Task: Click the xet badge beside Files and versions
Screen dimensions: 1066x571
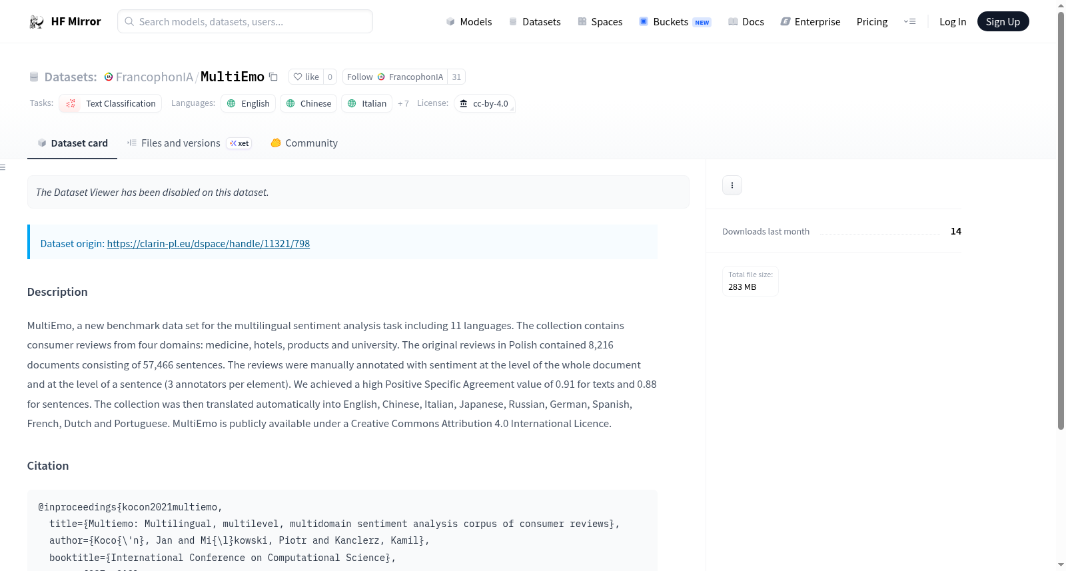Action: click(239, 143)
